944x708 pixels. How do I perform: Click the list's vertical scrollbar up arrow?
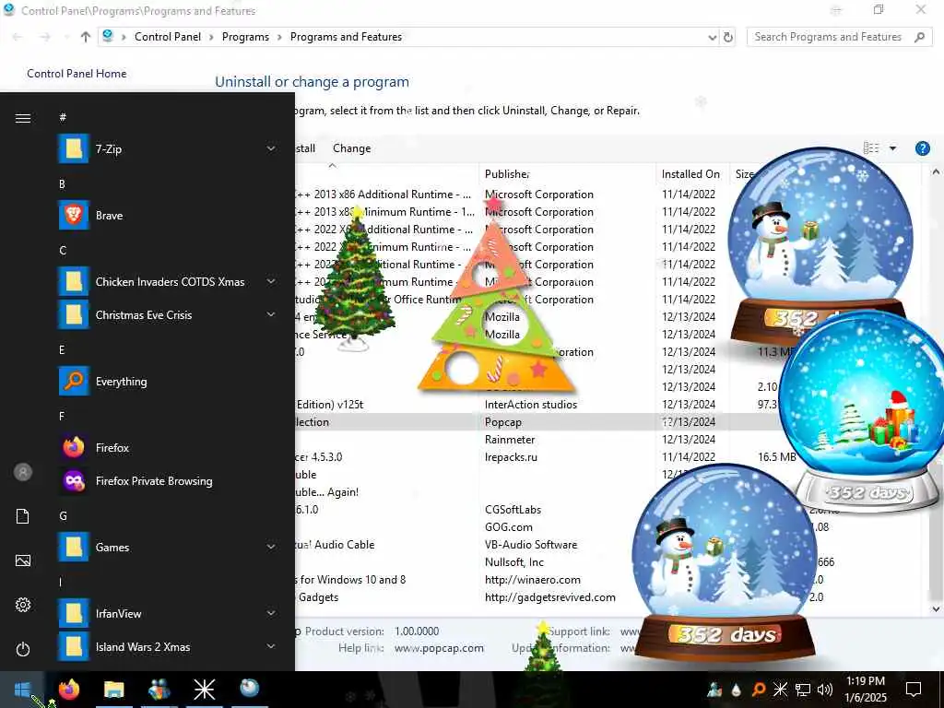(936, 171)
